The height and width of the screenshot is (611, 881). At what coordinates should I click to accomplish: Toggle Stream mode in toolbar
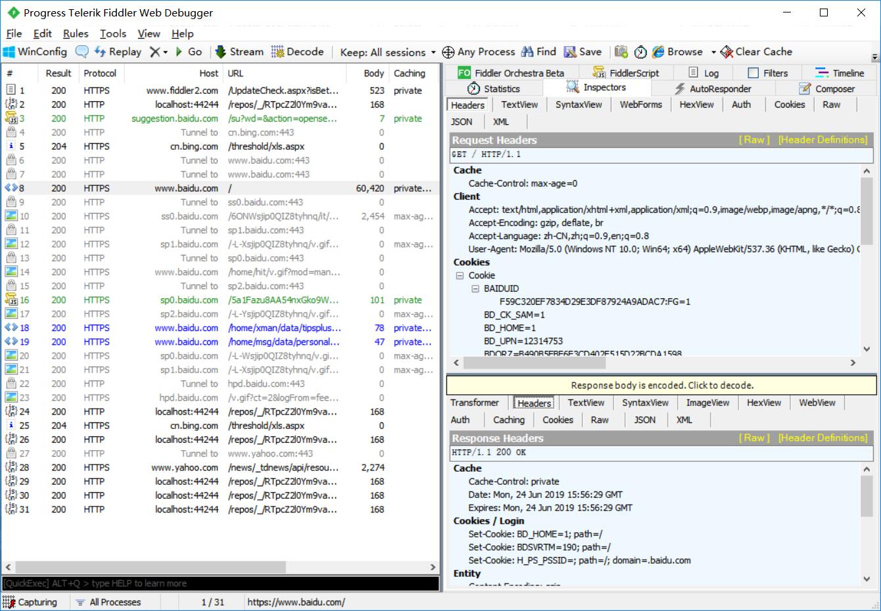[x=239, y=52]
